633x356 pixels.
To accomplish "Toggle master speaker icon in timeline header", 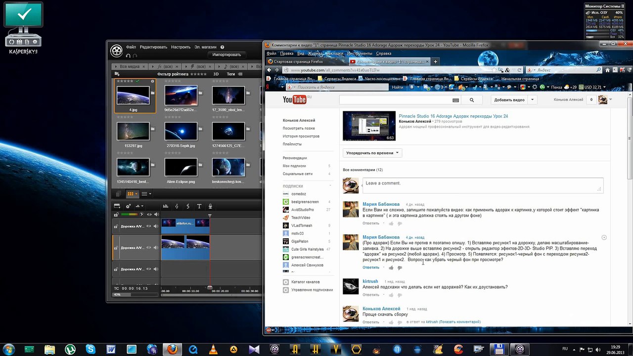I will pos(156,214).
